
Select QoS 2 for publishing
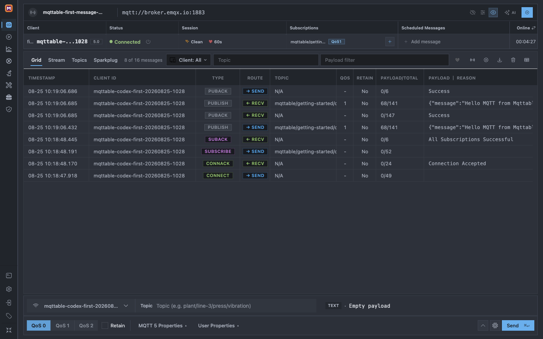tap(86, 325)
